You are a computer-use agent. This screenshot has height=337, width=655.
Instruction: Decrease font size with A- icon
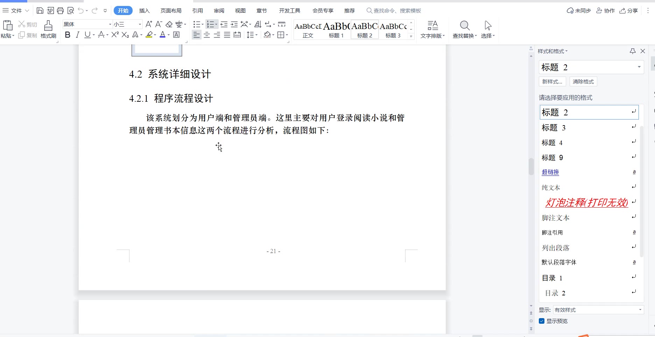tap(159, 24)
